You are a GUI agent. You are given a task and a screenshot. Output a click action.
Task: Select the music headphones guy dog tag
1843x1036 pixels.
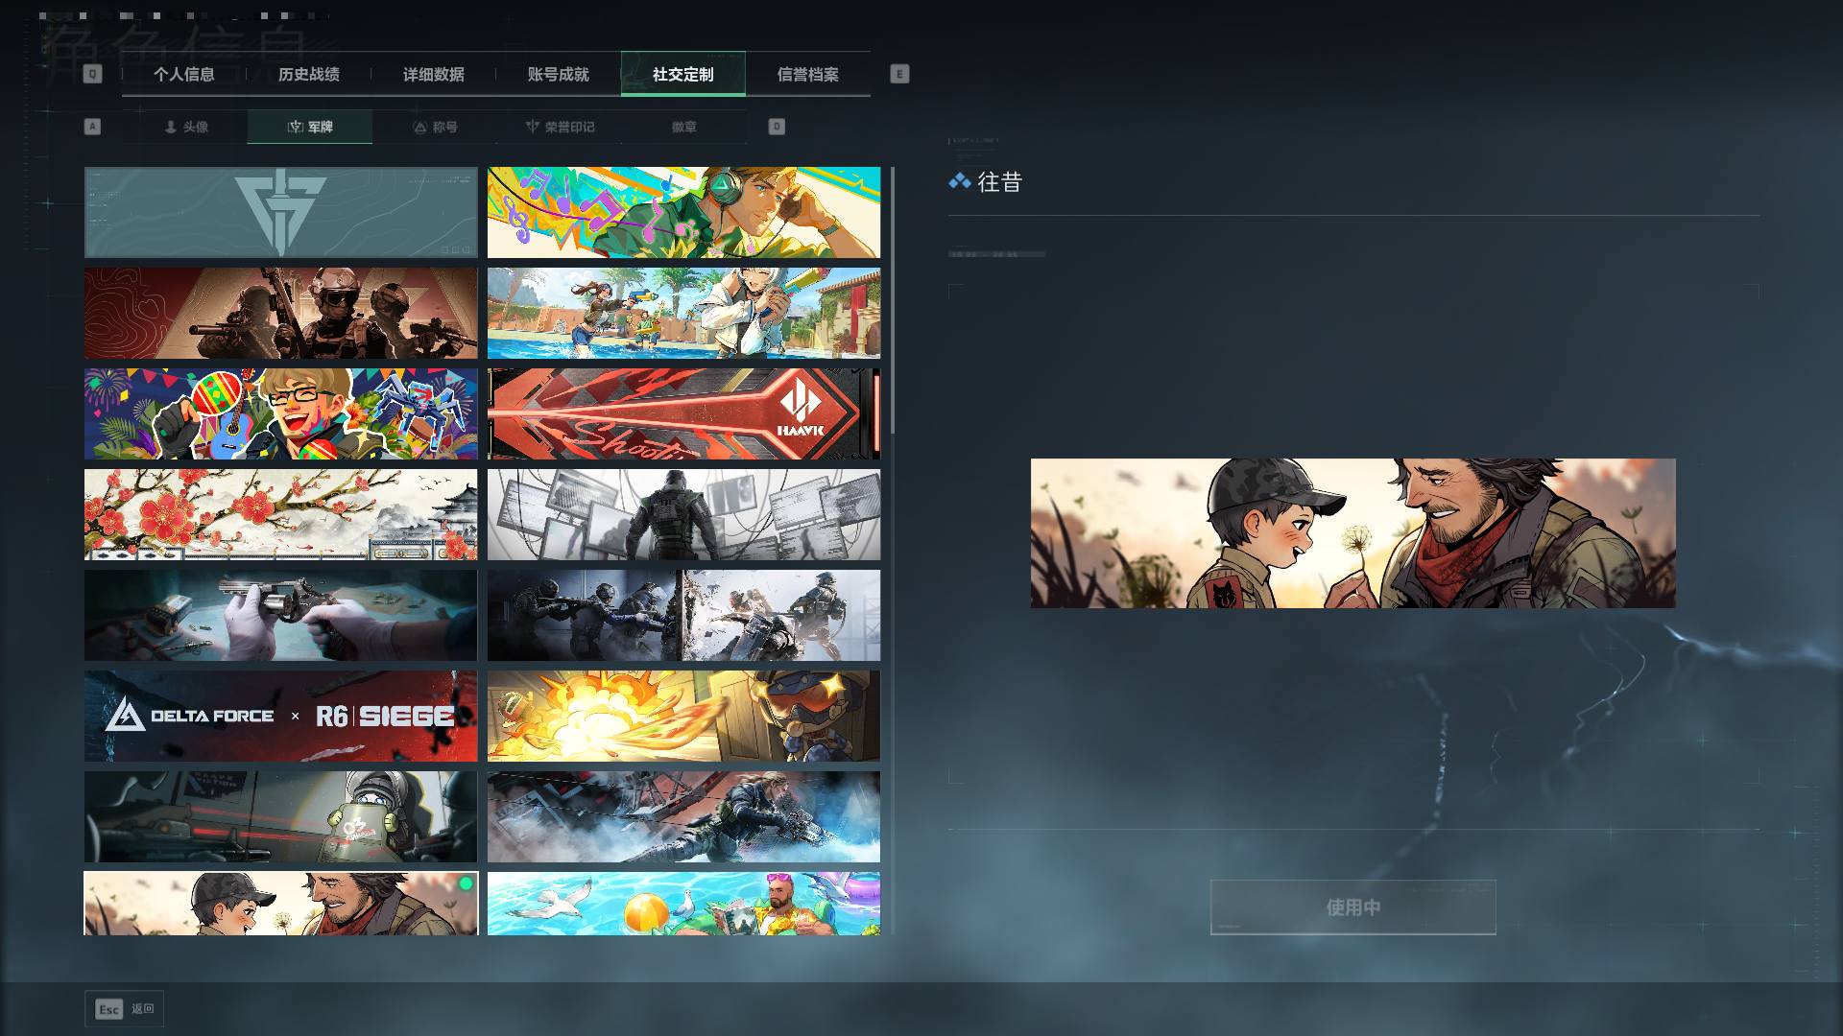click(x=683, y=213)
